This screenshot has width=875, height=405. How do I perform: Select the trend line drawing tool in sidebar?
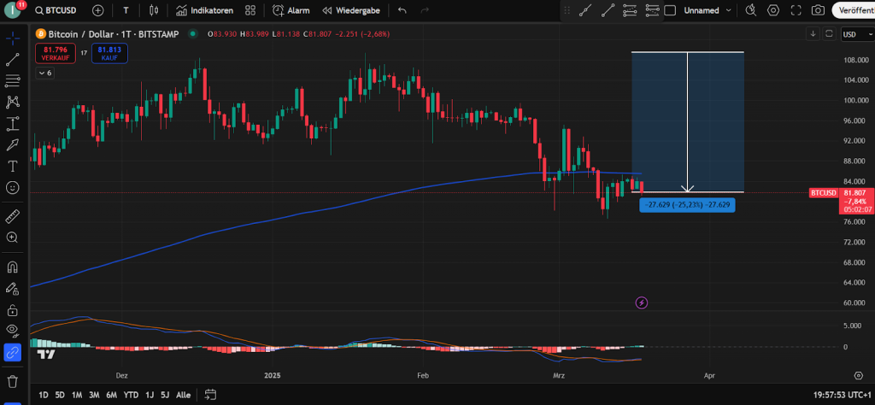[x=13, y=60]
